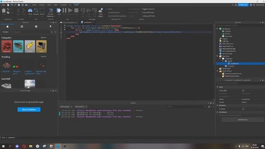Click the Select tool in Edit group
The image size is (265, 149).
pyautogui.click(x=42, y=11)
